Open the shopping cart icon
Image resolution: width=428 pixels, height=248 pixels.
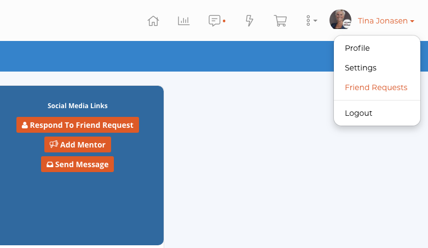(280, 21)
